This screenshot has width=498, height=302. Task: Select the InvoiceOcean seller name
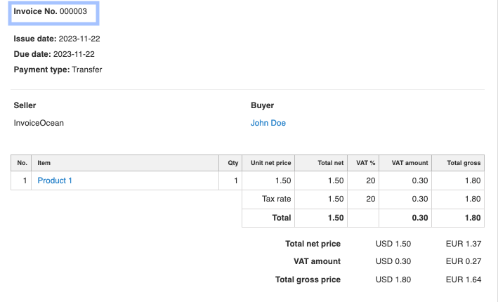(39, 123)
